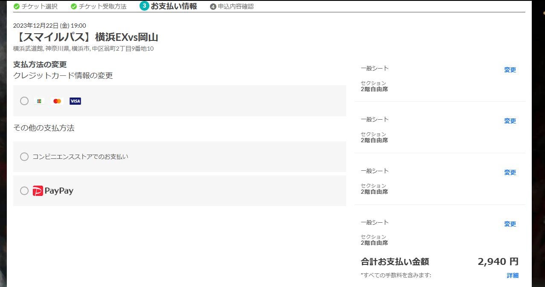Image resolution: width=545 pixels, height=287 pixels.
Task: Jump to 申込内容確認 step
Action: [x=236, y=6]
